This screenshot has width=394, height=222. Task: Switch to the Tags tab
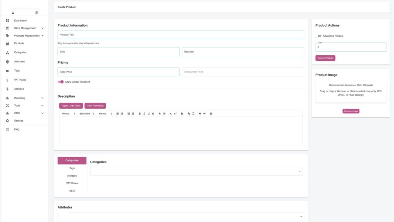pos(72,168)
